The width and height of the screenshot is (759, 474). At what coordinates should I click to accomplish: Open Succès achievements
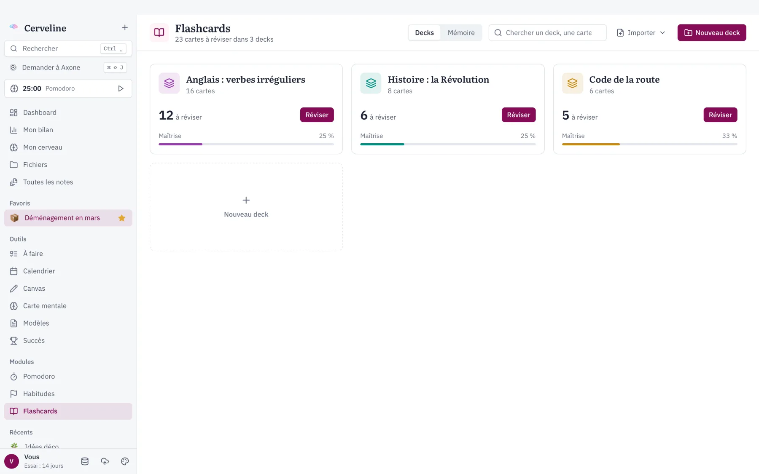pyautogui.click(x=68, y=340)
